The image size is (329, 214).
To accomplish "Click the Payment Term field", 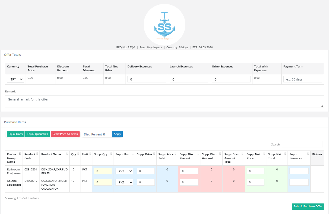I will pos(303,79).
